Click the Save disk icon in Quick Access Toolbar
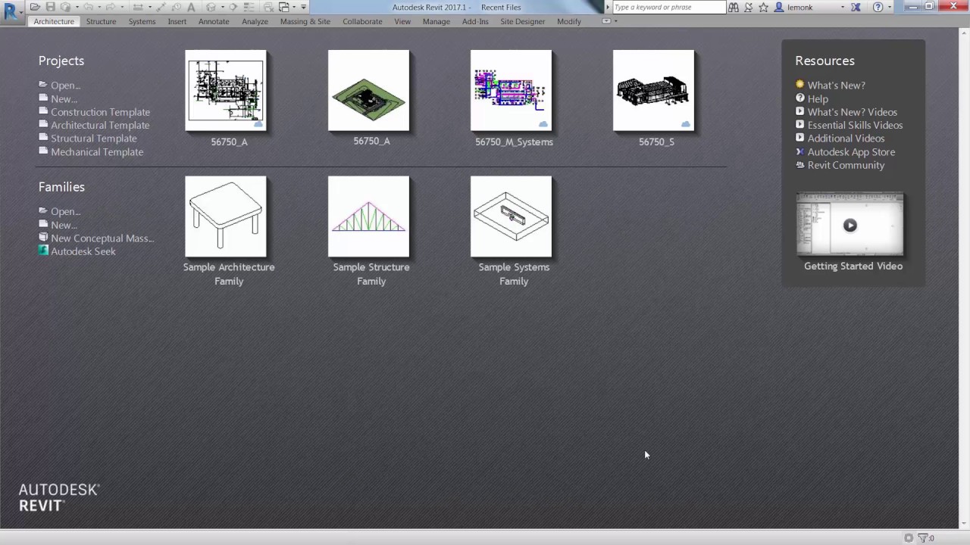Screen dimensions: 970x545 click(51, 7)
